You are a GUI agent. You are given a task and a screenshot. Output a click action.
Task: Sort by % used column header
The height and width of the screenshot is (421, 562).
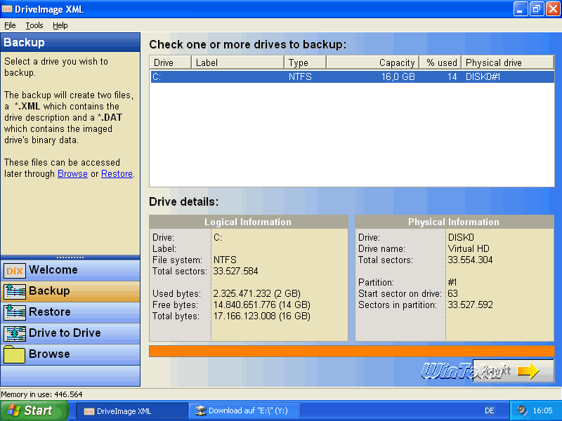(x=440, y=62)
